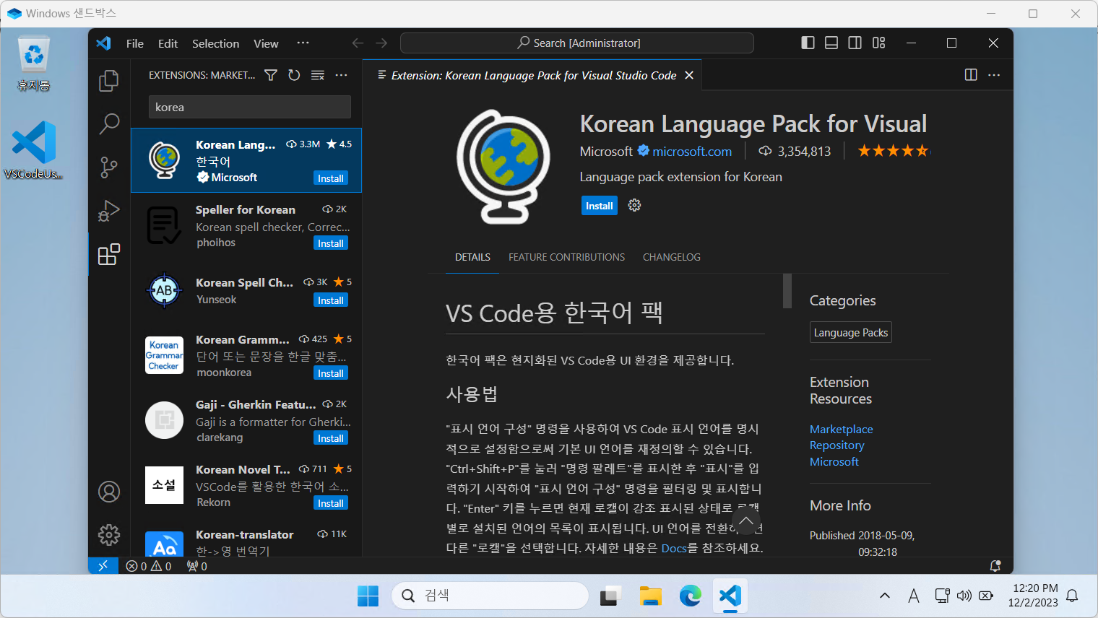Image resolution: width=1098 pixels, height=618 pixels.
Task: Clear extensions search results icon
Action: 318,75
